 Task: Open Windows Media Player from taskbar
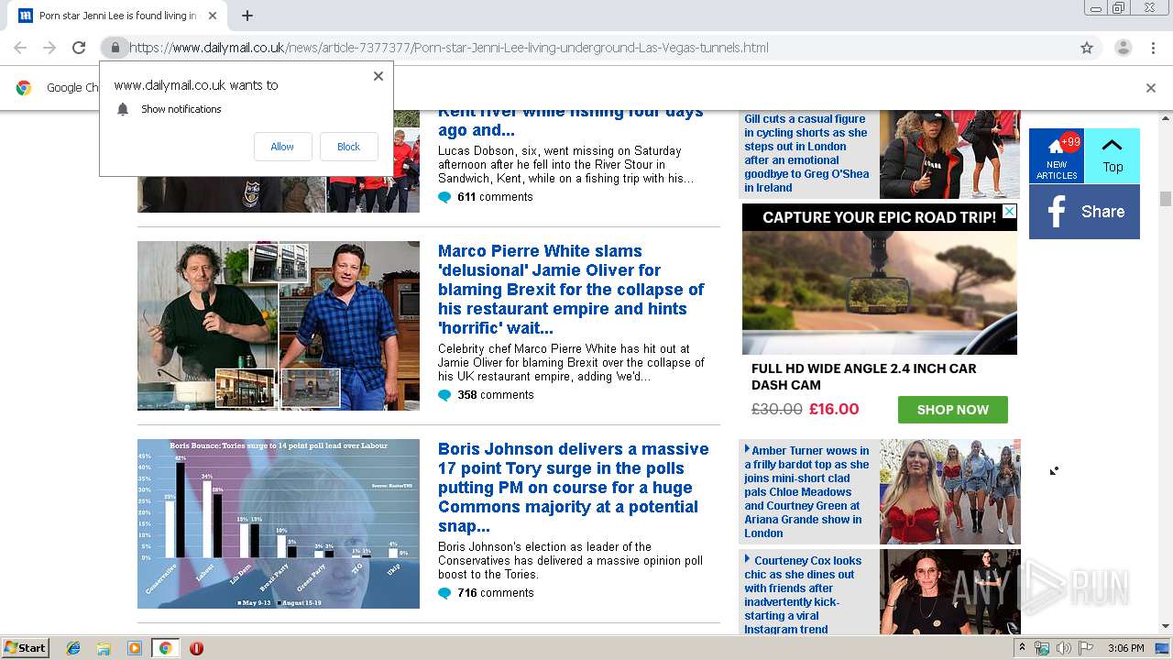click(x=135, y=648)
